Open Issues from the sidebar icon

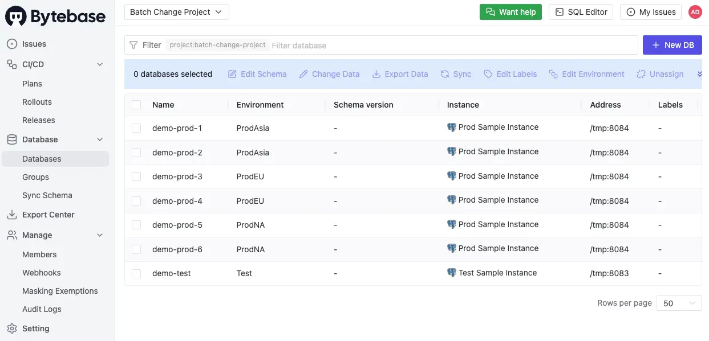12,44
